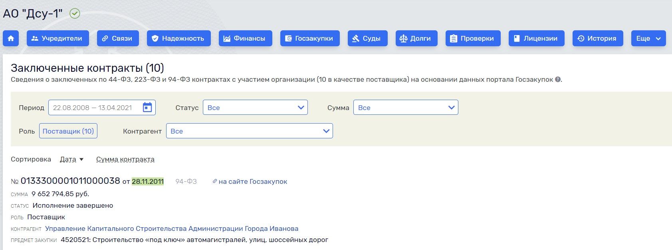View the Долги section

pyautogui.click(x=416, y=38)
